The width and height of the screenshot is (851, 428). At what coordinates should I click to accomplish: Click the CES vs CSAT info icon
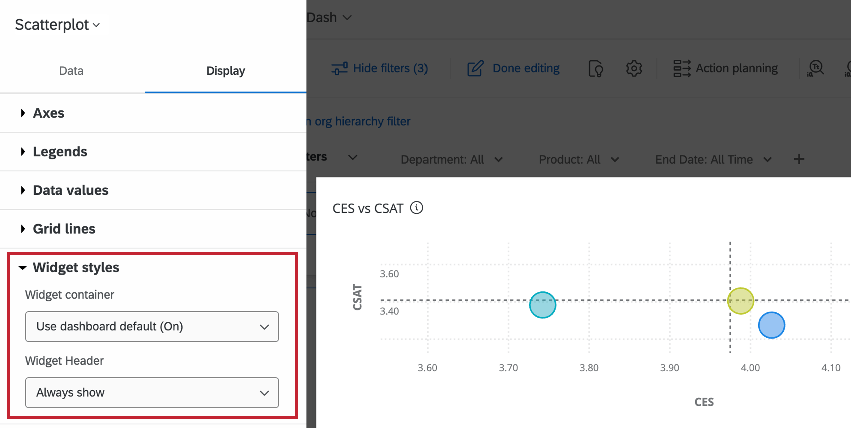[x=416, y=208]
